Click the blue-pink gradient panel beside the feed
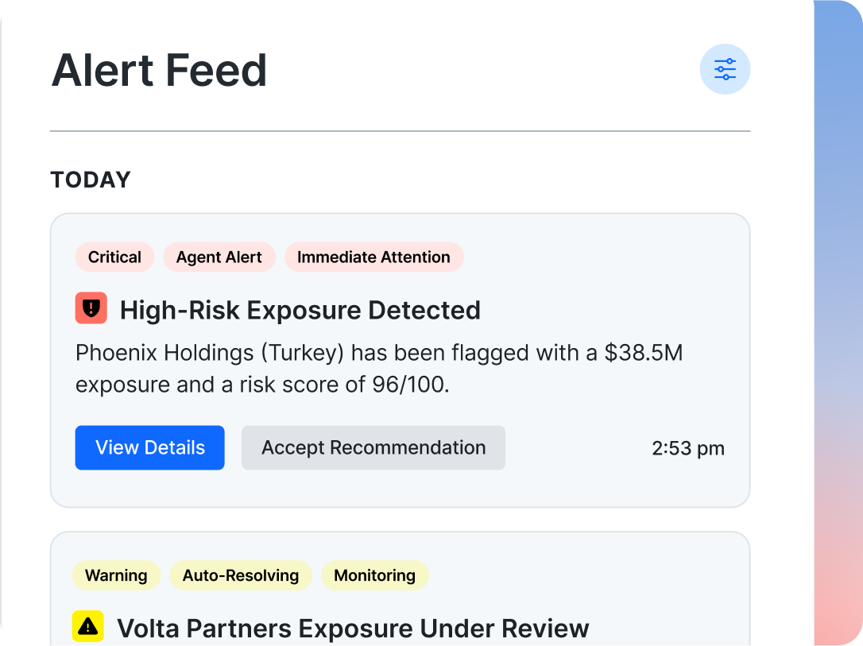 coord(838,318)
